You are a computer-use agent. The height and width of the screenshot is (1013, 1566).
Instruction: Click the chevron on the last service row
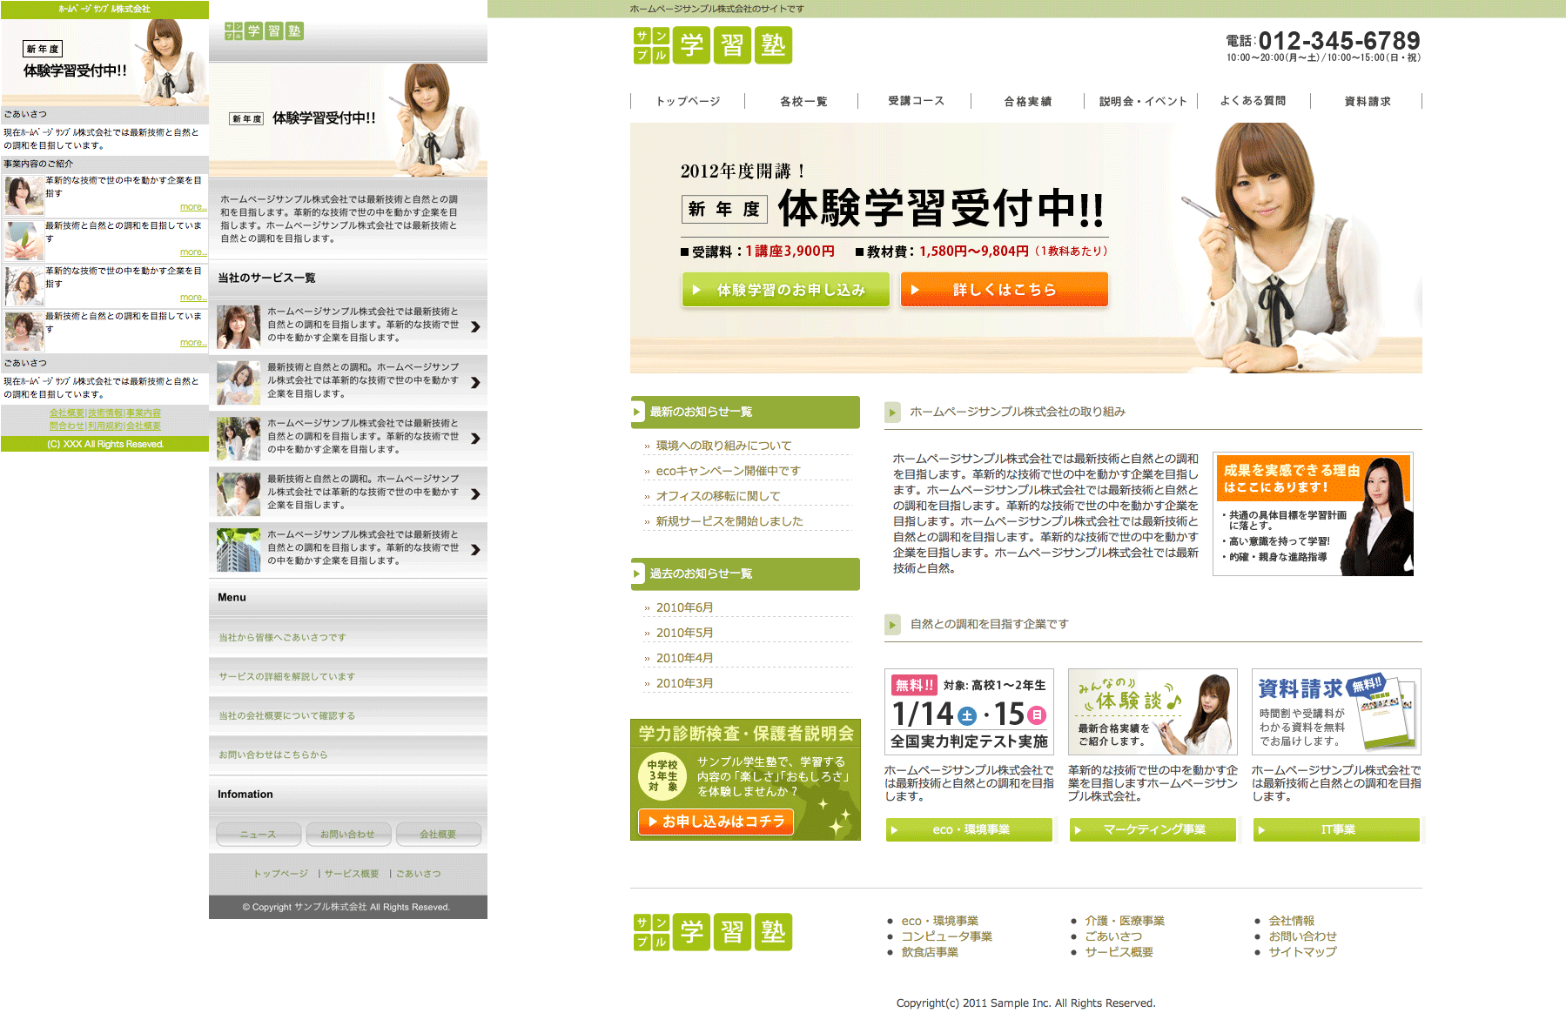(475, 550)
